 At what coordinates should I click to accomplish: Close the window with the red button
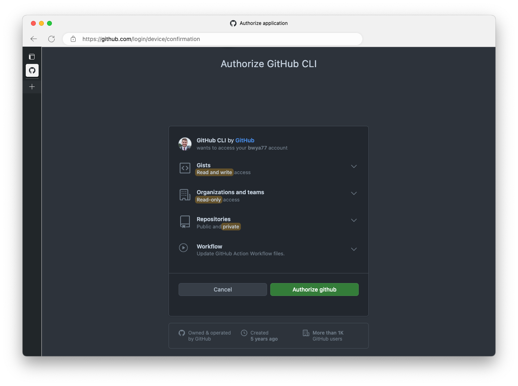click(33, 23)
